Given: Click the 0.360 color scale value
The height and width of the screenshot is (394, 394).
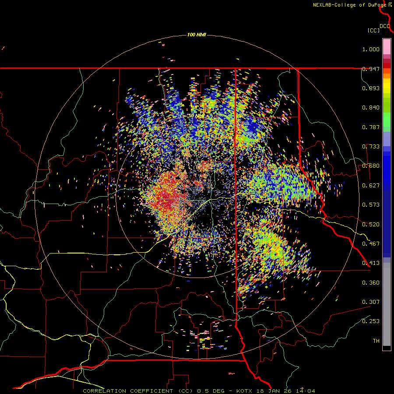Looking at the screenshot, I should (x=371, y=283).
